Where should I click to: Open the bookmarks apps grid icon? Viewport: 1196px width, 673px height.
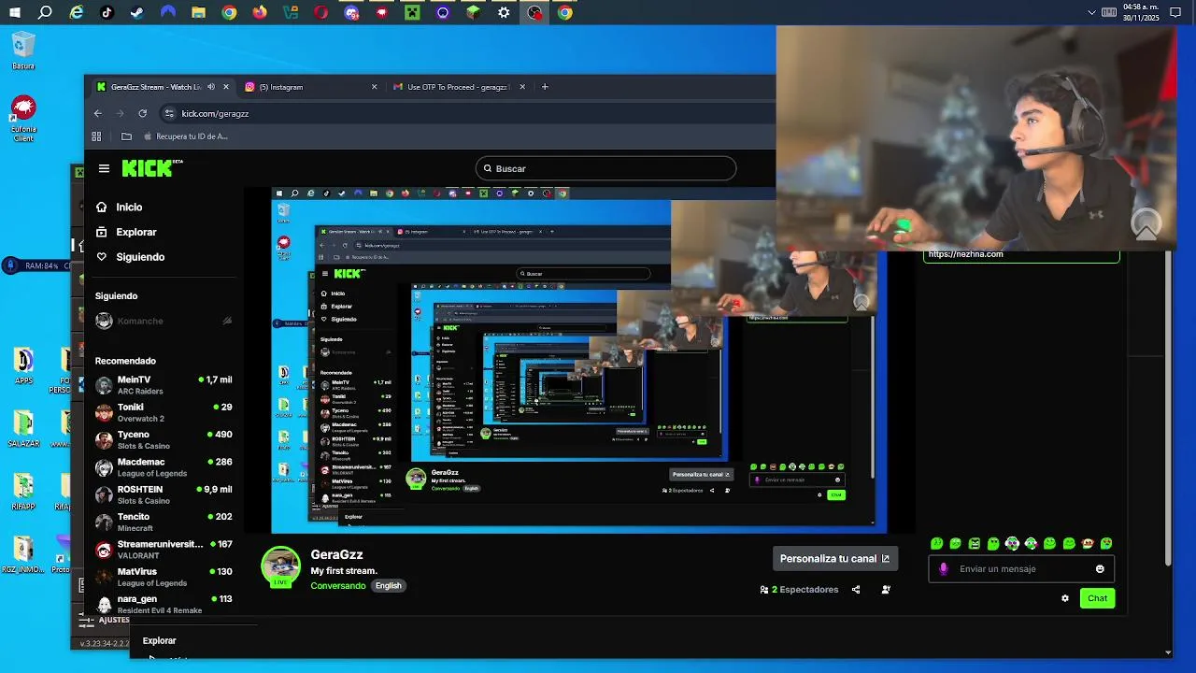(96, 136)
